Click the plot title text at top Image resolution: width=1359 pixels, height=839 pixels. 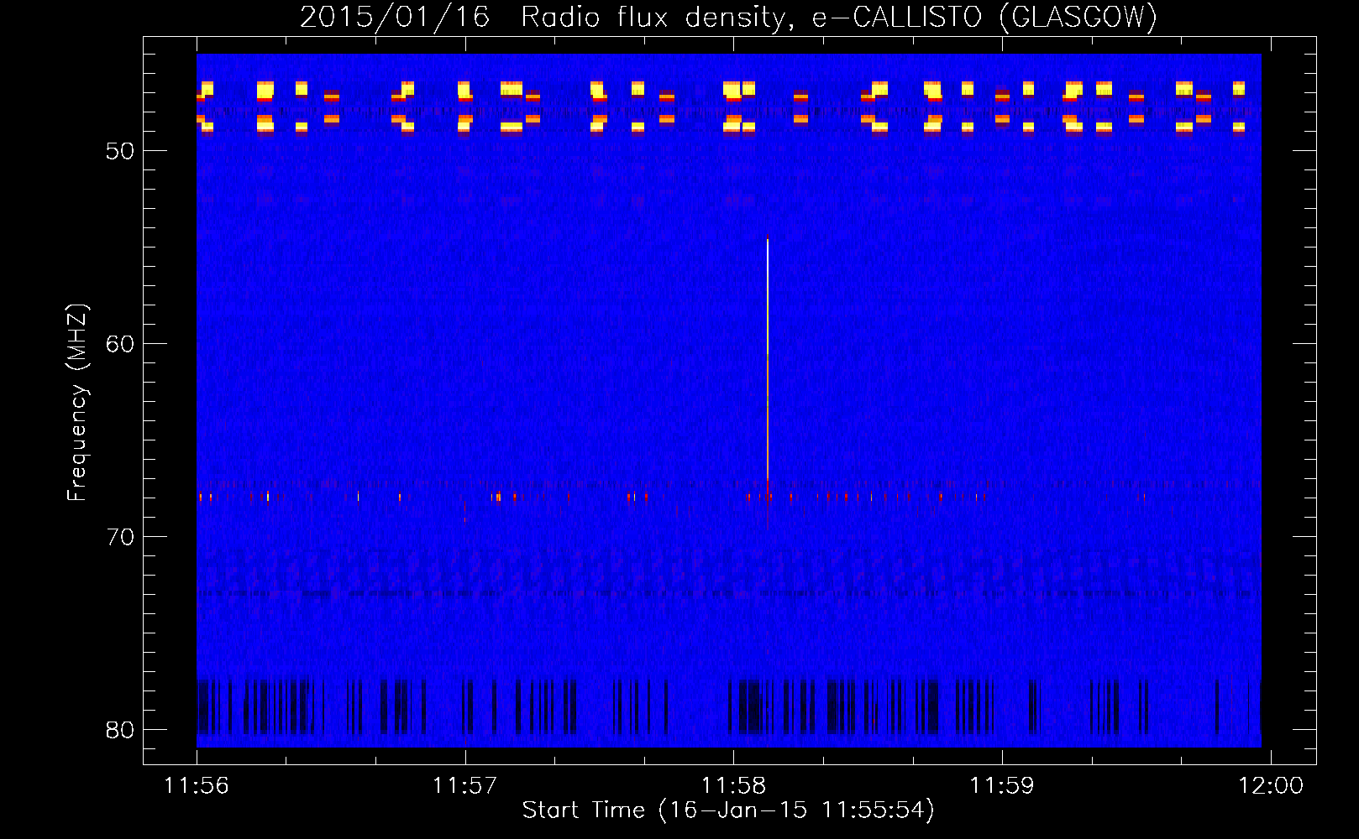[728, 17]
